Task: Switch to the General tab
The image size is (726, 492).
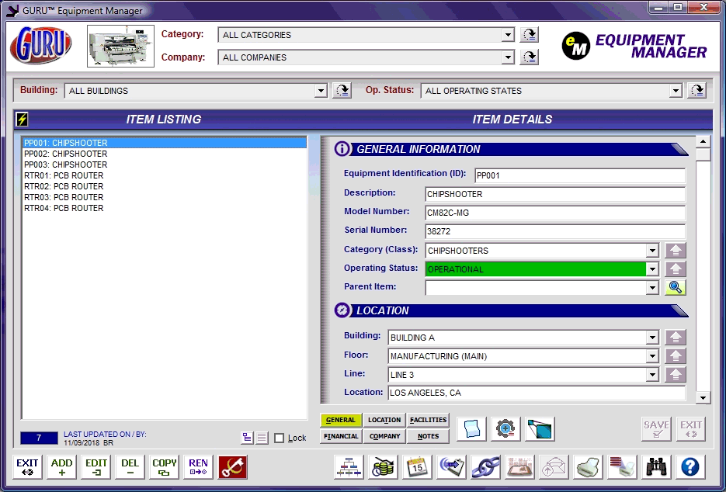Action: click(x=341, y=420)
